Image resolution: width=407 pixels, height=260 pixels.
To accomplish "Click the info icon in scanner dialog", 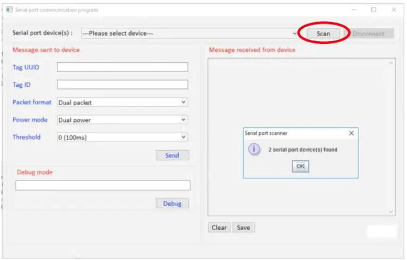I will coord(254,150).
